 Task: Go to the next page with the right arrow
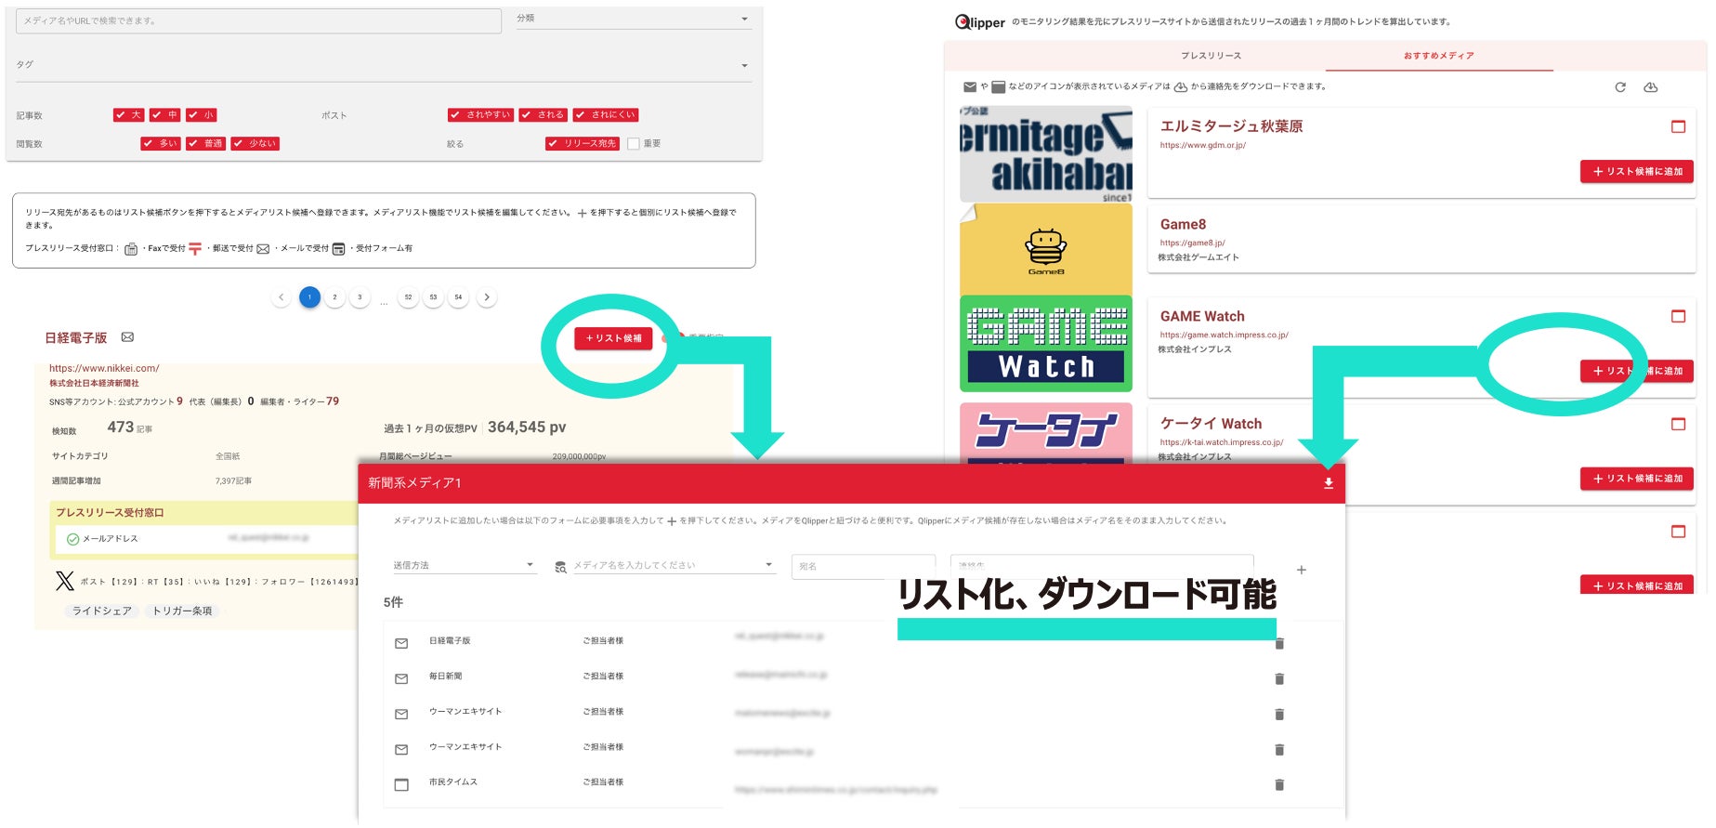tap(487, 297)
